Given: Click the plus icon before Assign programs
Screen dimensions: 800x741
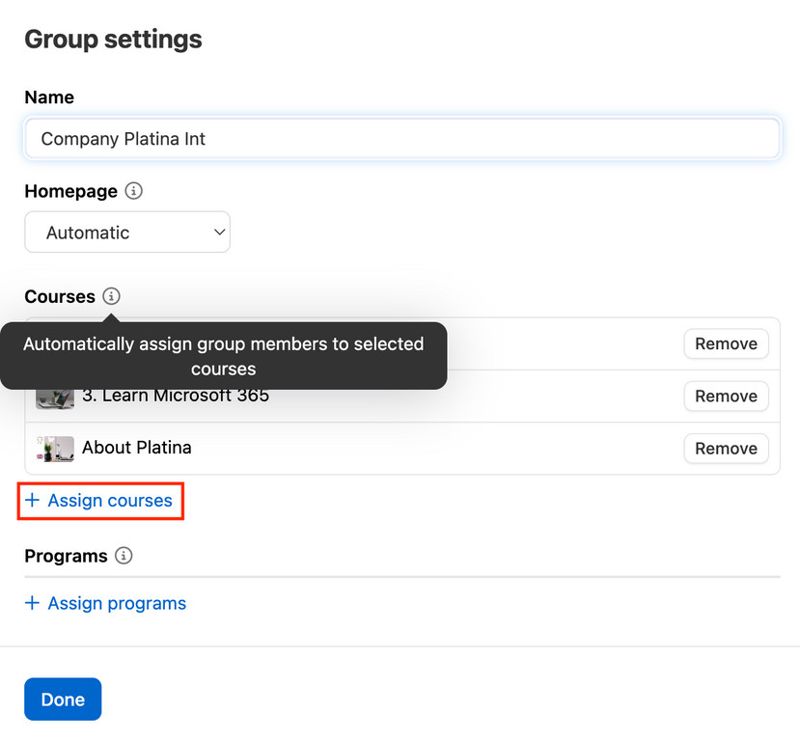Looking at the screenshot, I should tap(33, 603).
